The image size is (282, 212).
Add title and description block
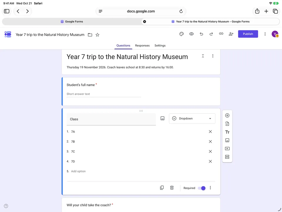pos(227,132)
